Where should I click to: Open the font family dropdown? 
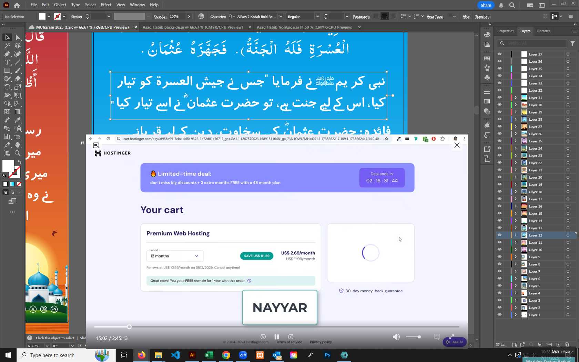point(281,17)
